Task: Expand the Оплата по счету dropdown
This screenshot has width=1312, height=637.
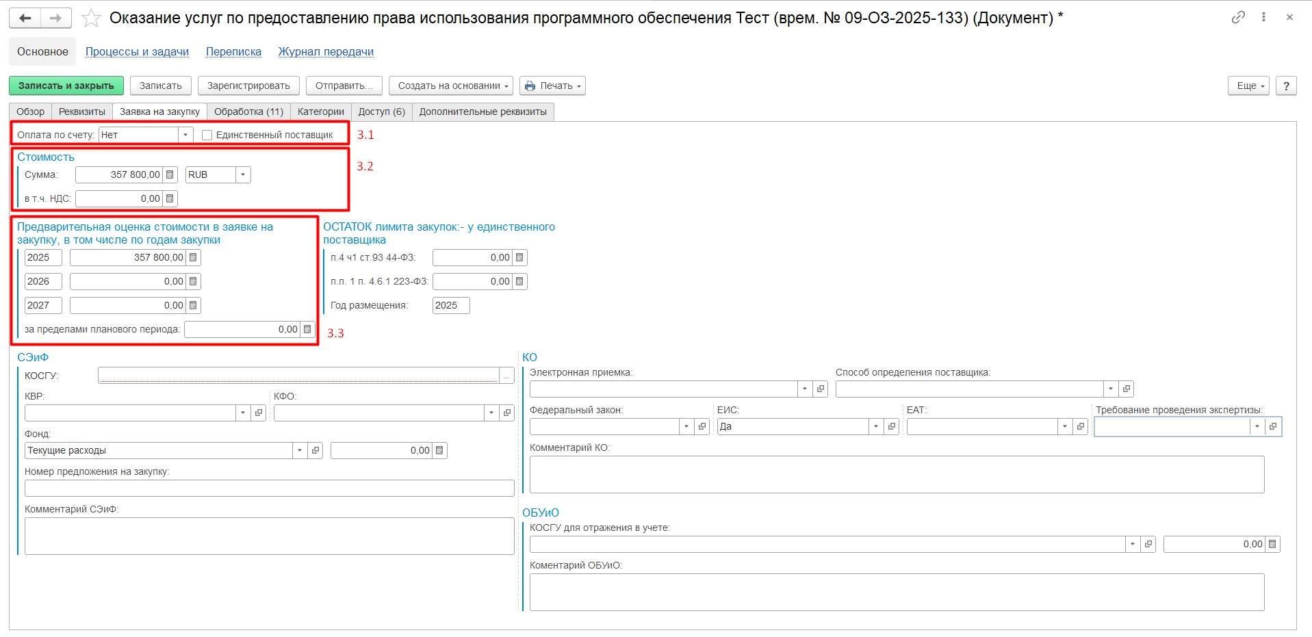Action: [185, 135]
